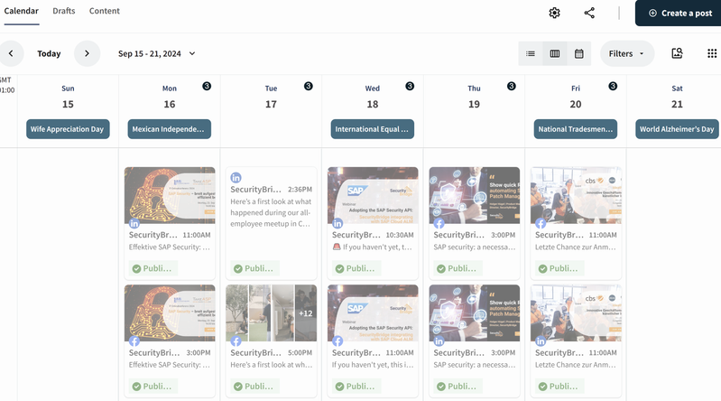The width and height of the screenshot is (721, 401).
Task: Open Mexican Independence event tag
Action: (170, 129)
